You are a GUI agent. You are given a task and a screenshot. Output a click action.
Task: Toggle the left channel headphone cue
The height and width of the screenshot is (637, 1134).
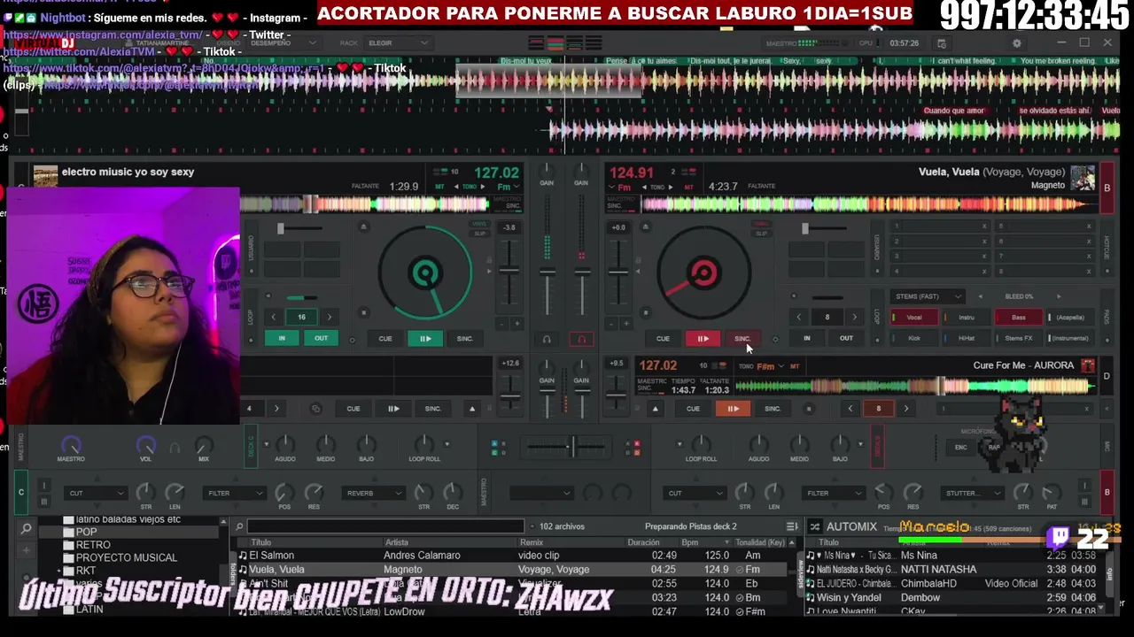[547, 339]
